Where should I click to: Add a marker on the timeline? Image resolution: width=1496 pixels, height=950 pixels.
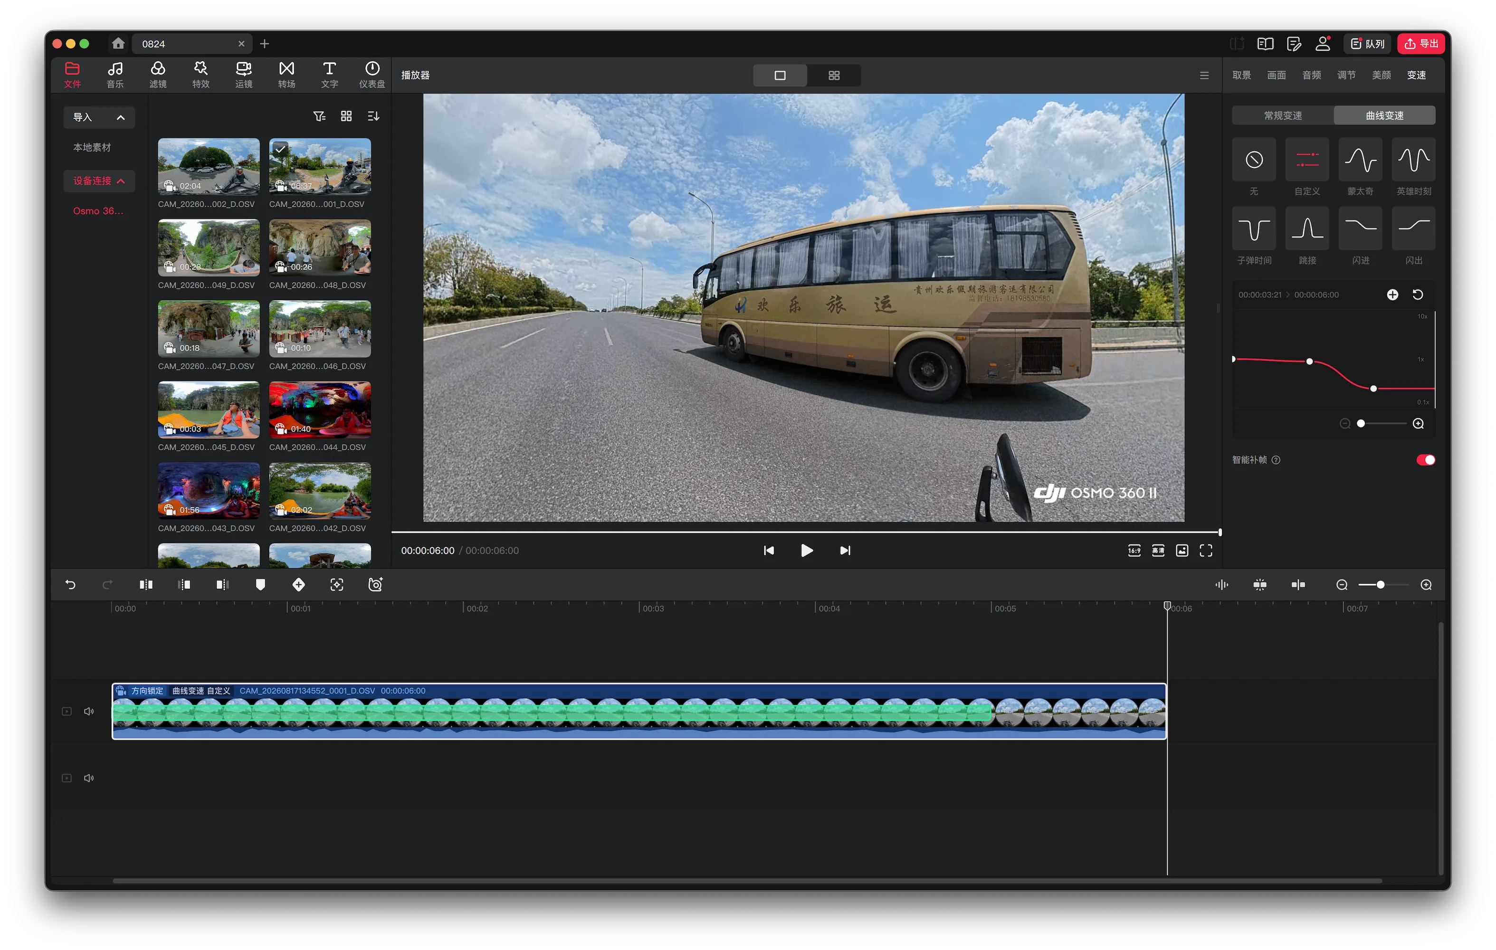(260, 585)
